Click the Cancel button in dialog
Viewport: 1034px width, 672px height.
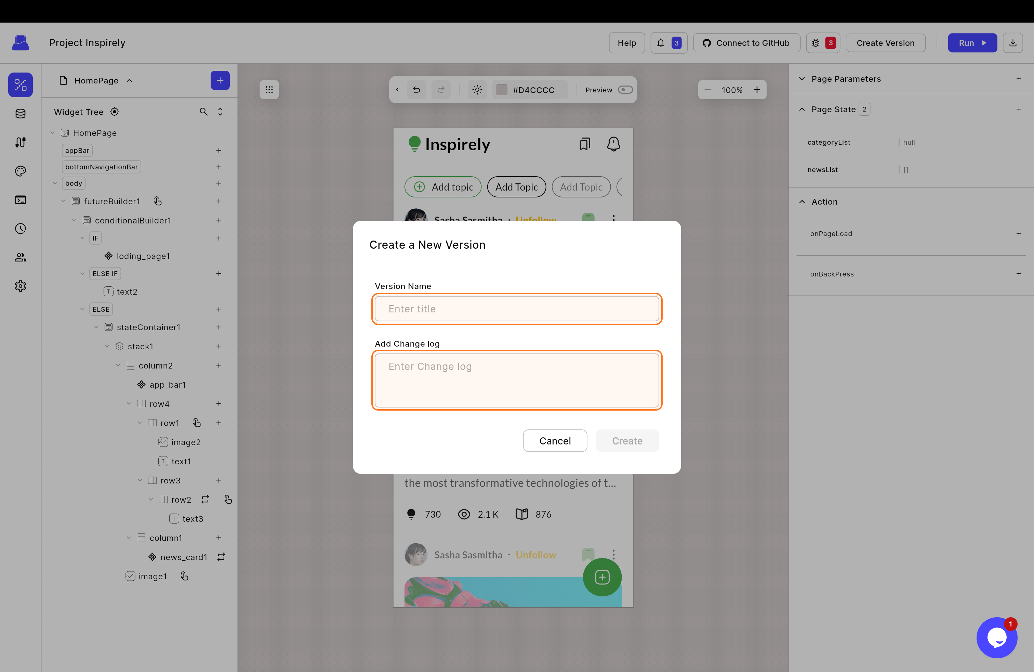555,441
